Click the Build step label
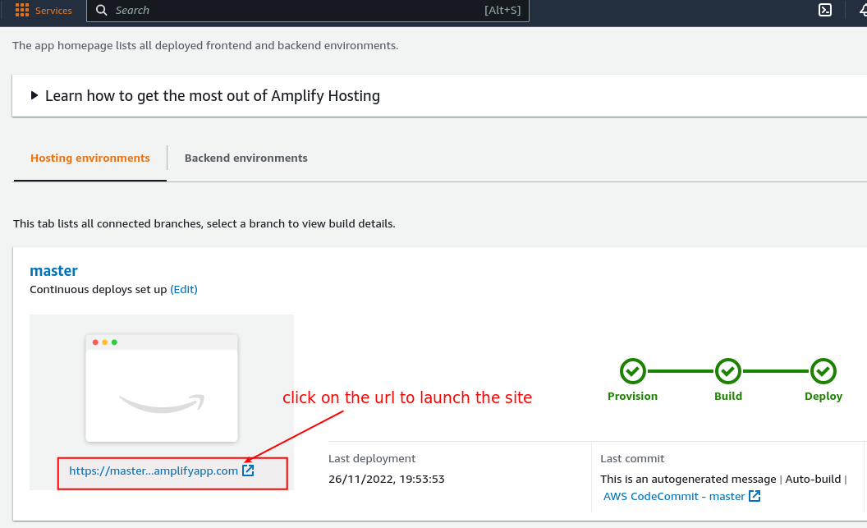The image size is (867, 528). point(728,397)
